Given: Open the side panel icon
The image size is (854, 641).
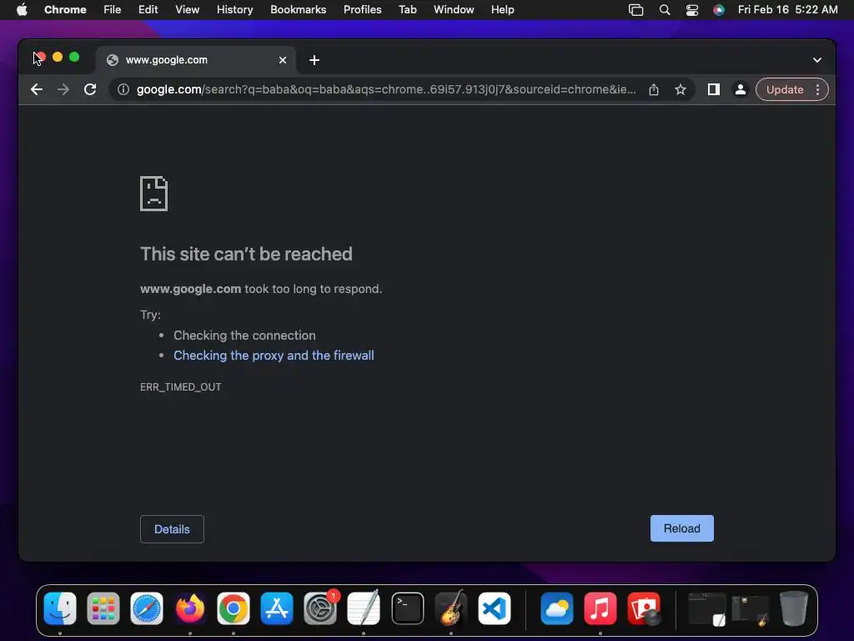Looking at the screenshot, I should [714, 89].
